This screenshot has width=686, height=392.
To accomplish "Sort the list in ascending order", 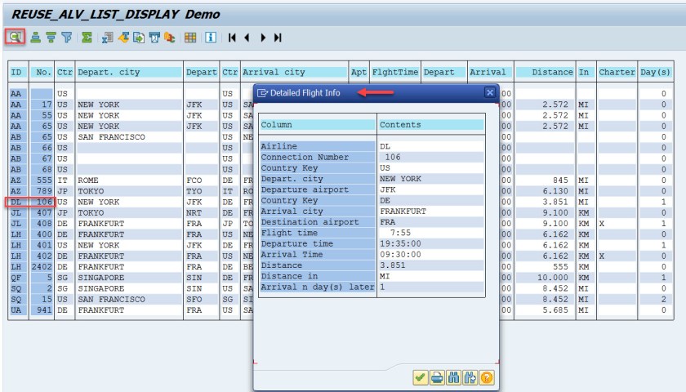I will click(x=36, y=37).
